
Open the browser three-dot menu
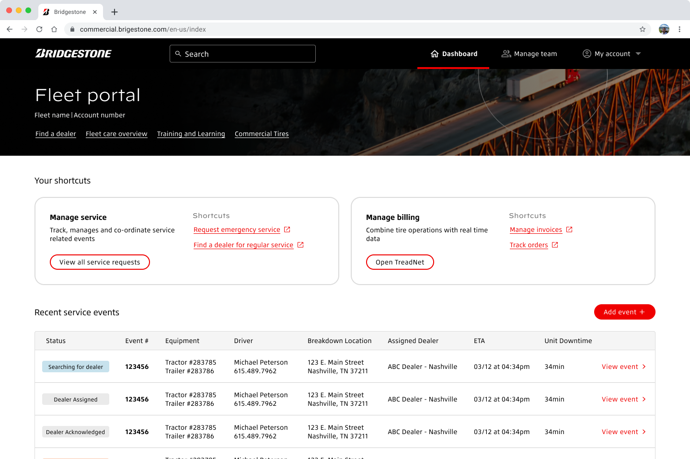click(x=679, y=29)
